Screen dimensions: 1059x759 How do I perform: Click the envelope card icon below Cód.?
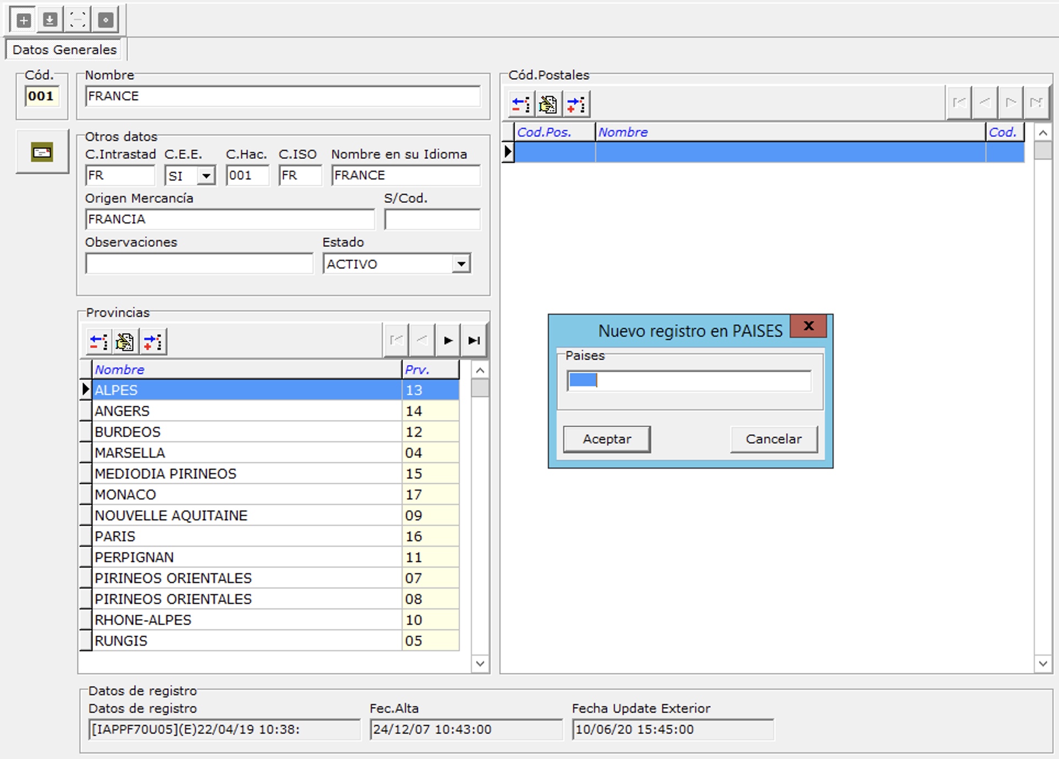pyautogui.click(x=42, y=152)
